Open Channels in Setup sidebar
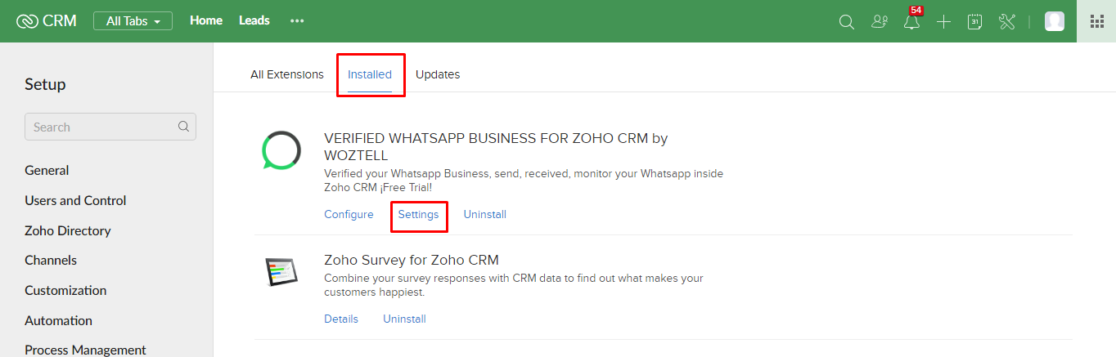Image resolution: width=1116 pixels, height=357 pixels. tap(51, 261)
